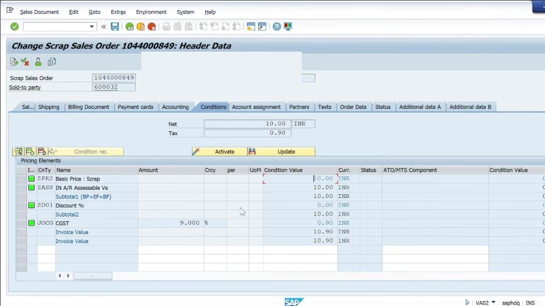Click the Print icon in the toolbar
Screen dimensions: 545x306
tap(166, 27)
